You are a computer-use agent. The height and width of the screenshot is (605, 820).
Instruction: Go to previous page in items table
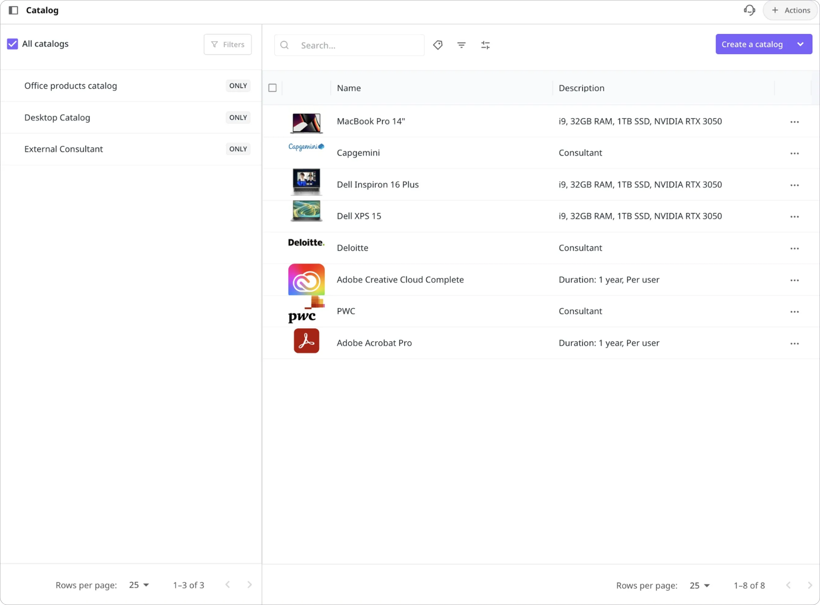point(788,585)
